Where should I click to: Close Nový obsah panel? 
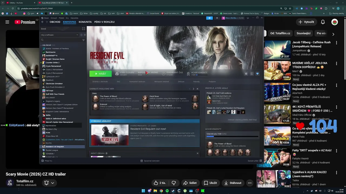click(x=197, y=153)
